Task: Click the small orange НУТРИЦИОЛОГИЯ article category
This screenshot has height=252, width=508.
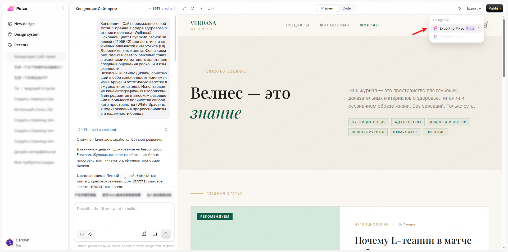Action: (371, 224)
